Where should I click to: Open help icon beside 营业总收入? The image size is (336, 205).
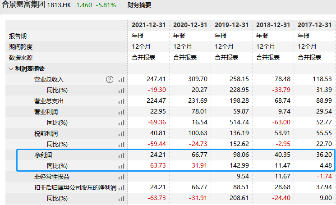(110, 80)
